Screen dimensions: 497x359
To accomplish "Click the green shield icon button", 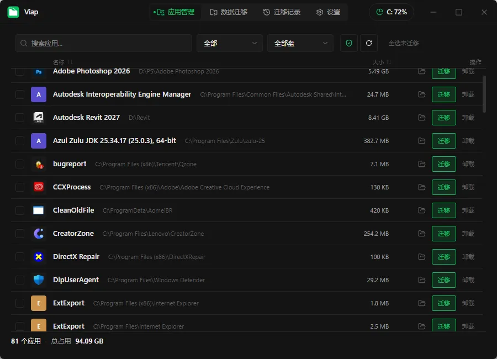I will tap(348, 43).
